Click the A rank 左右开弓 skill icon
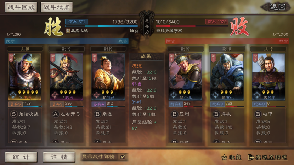Viewport: 294px width, 165px height. pyautogui.click(x=56, y=114)
